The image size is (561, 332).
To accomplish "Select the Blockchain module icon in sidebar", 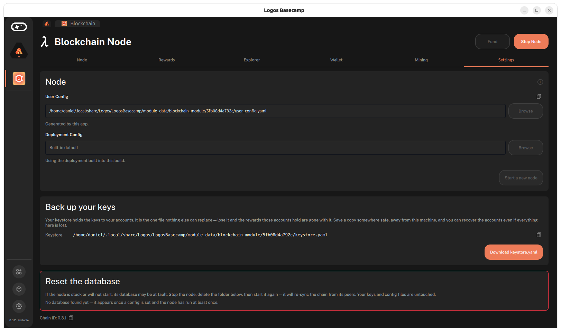I will (19, 79).
